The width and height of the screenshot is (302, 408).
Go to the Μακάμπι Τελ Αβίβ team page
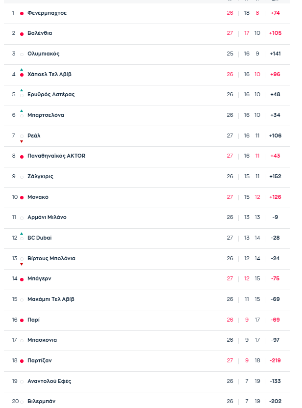(x=50, y=299)
